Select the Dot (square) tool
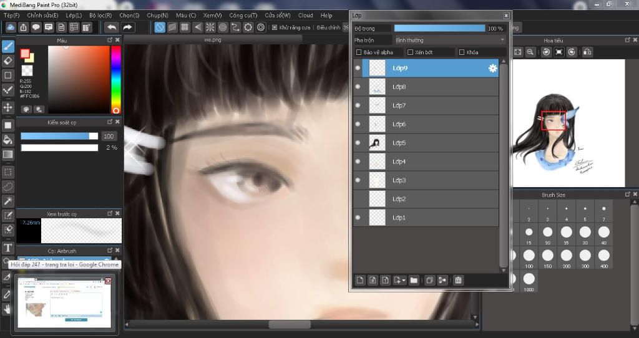Image resolution: width=639 pixels, height=338 pixels. point(7,75)
